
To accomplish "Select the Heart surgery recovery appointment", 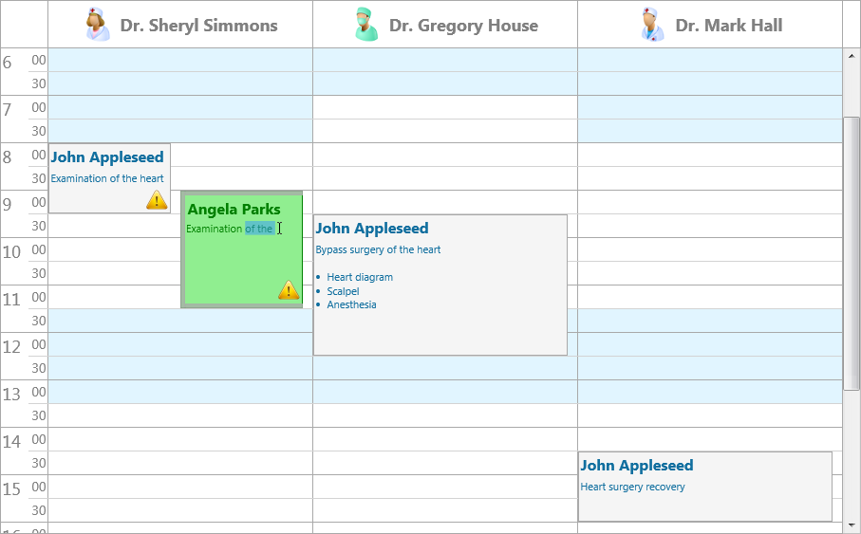I will pos(705,487).
